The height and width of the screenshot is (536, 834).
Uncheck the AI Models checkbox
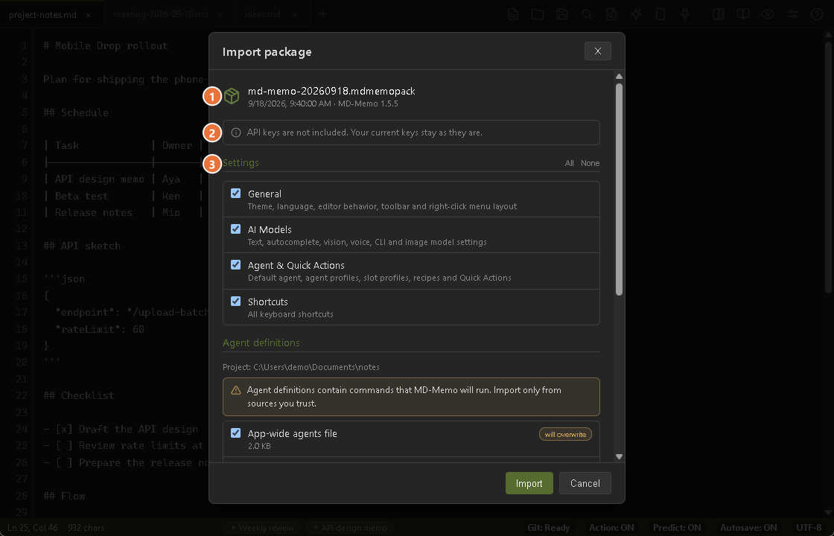coord(235,229)
